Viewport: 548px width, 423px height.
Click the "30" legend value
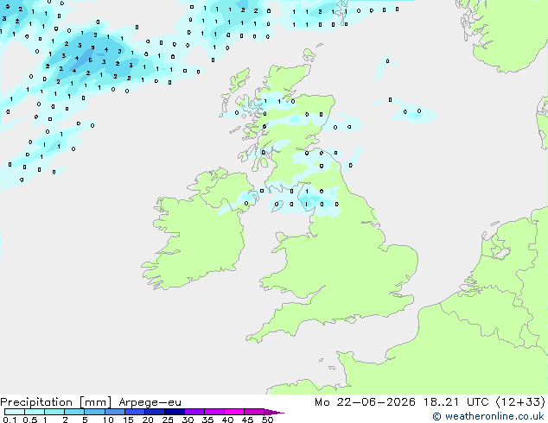pos(188,420)
